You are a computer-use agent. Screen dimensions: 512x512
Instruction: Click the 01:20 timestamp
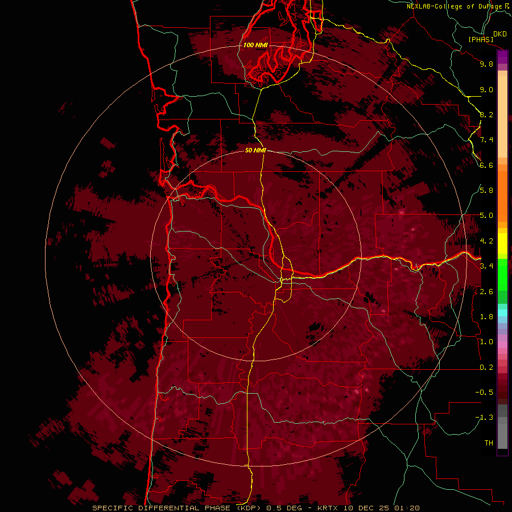407,508
